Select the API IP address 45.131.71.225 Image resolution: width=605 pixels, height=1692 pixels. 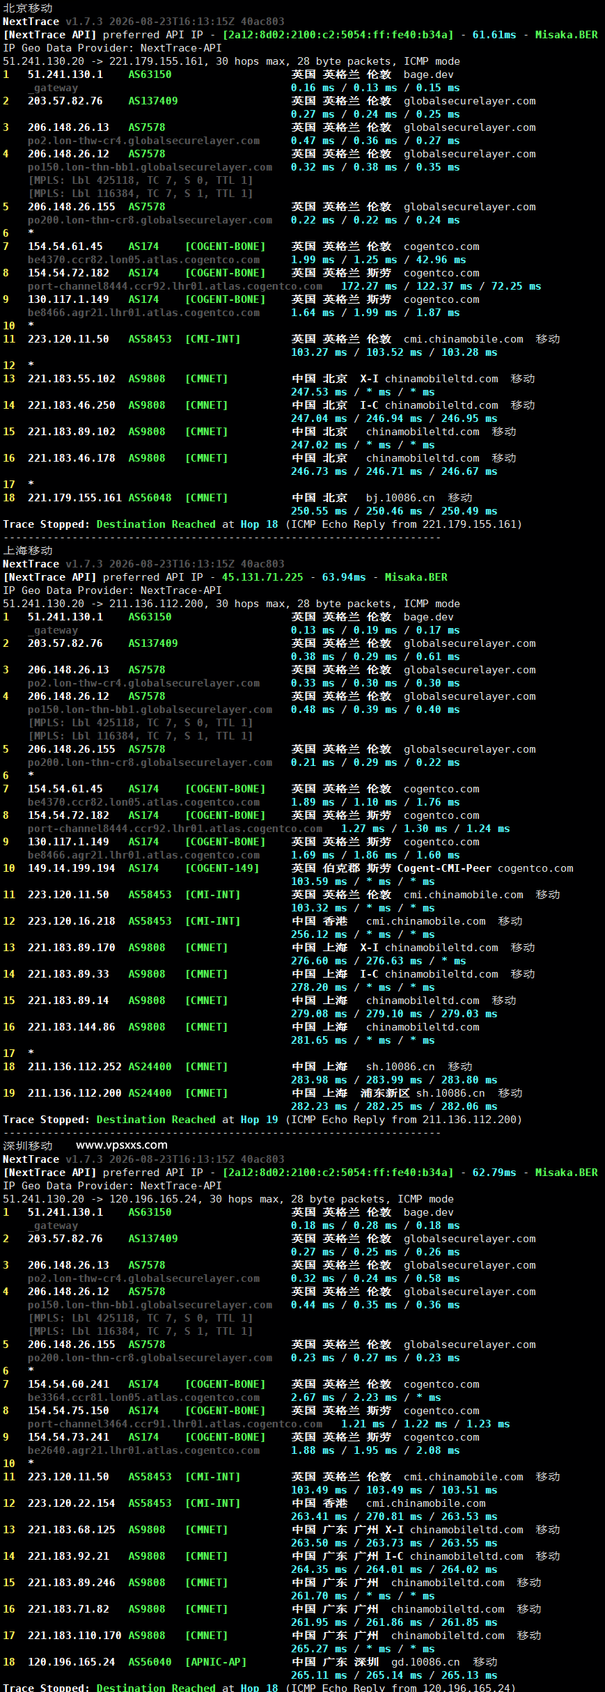point(262,577)
